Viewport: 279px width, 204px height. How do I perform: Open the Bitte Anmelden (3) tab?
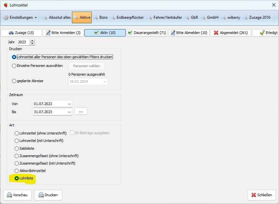click(63, 33)
